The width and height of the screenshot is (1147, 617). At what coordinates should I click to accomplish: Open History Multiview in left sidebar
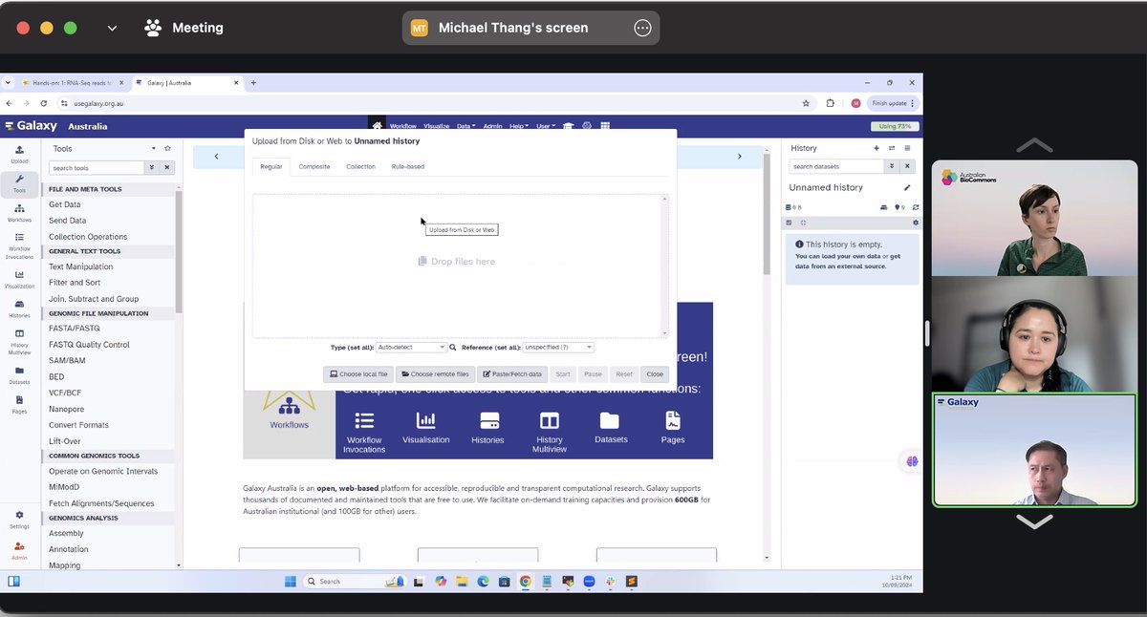[x=19, y=341]
